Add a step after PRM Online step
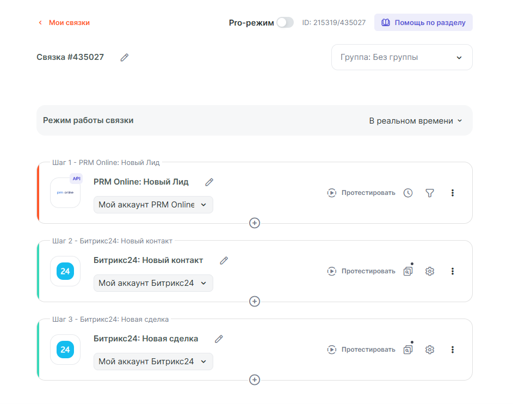This screenshot has height=404, width=513. 255,223
